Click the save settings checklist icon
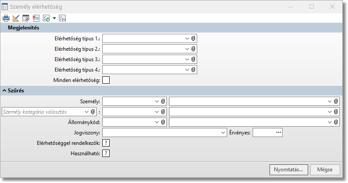This screenshot has height=183, width=348. click(62, 18)
